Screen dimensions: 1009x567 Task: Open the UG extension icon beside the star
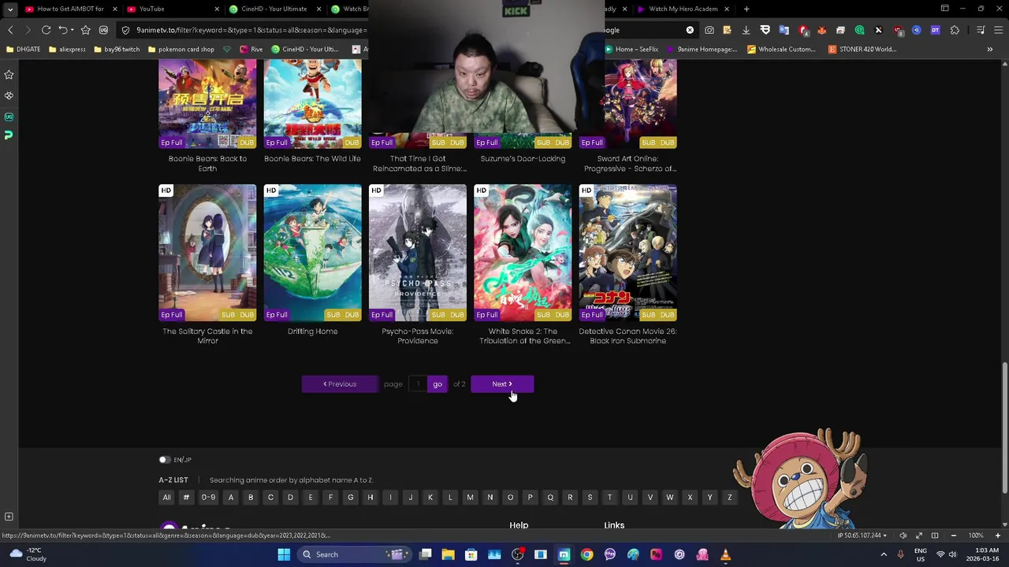point(103,30)
